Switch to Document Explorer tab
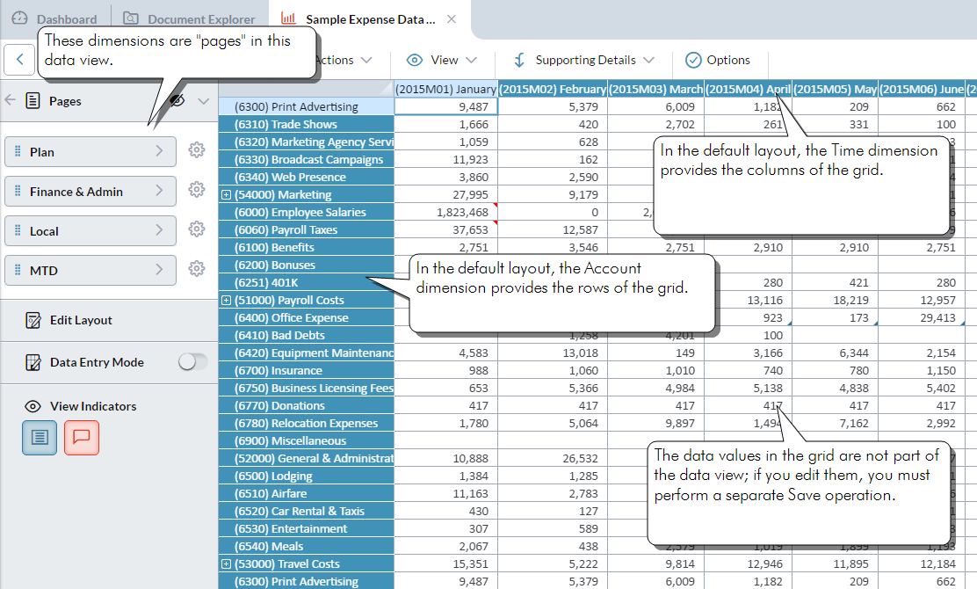The height and width of the screenshot is (589, 977). [190, 19]
